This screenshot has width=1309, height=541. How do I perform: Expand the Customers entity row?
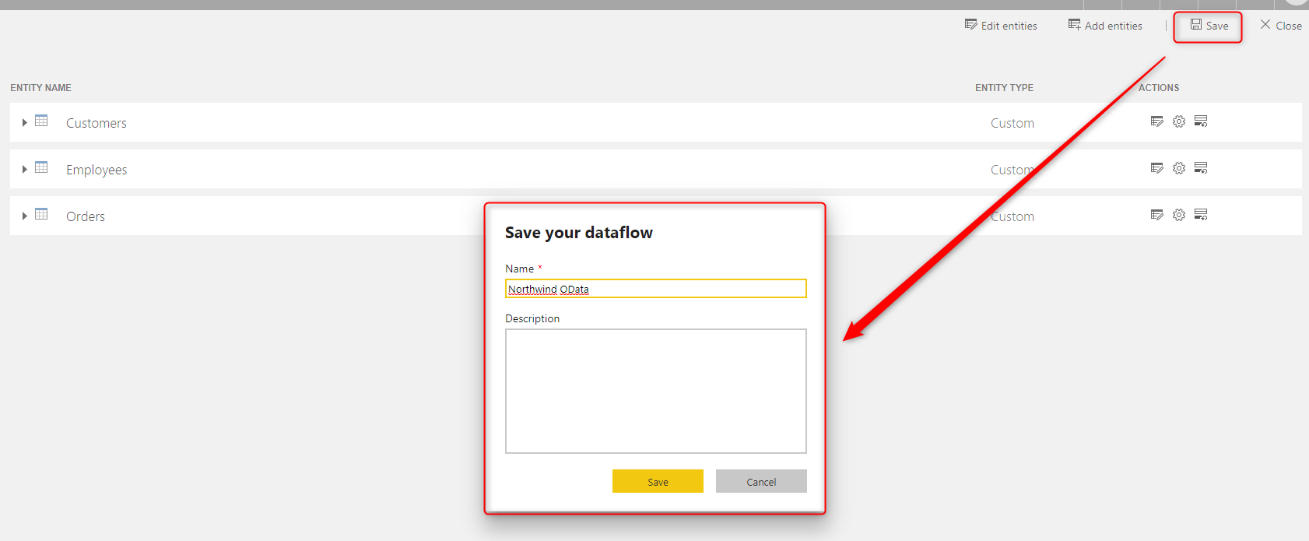(x=25, y=122)
